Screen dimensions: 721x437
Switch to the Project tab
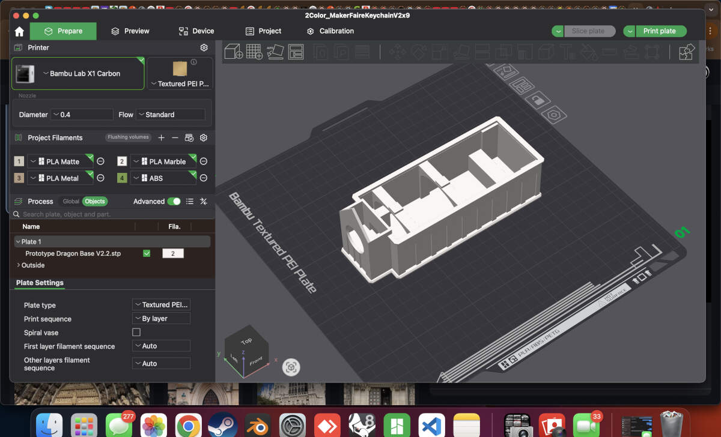point(263,31)
